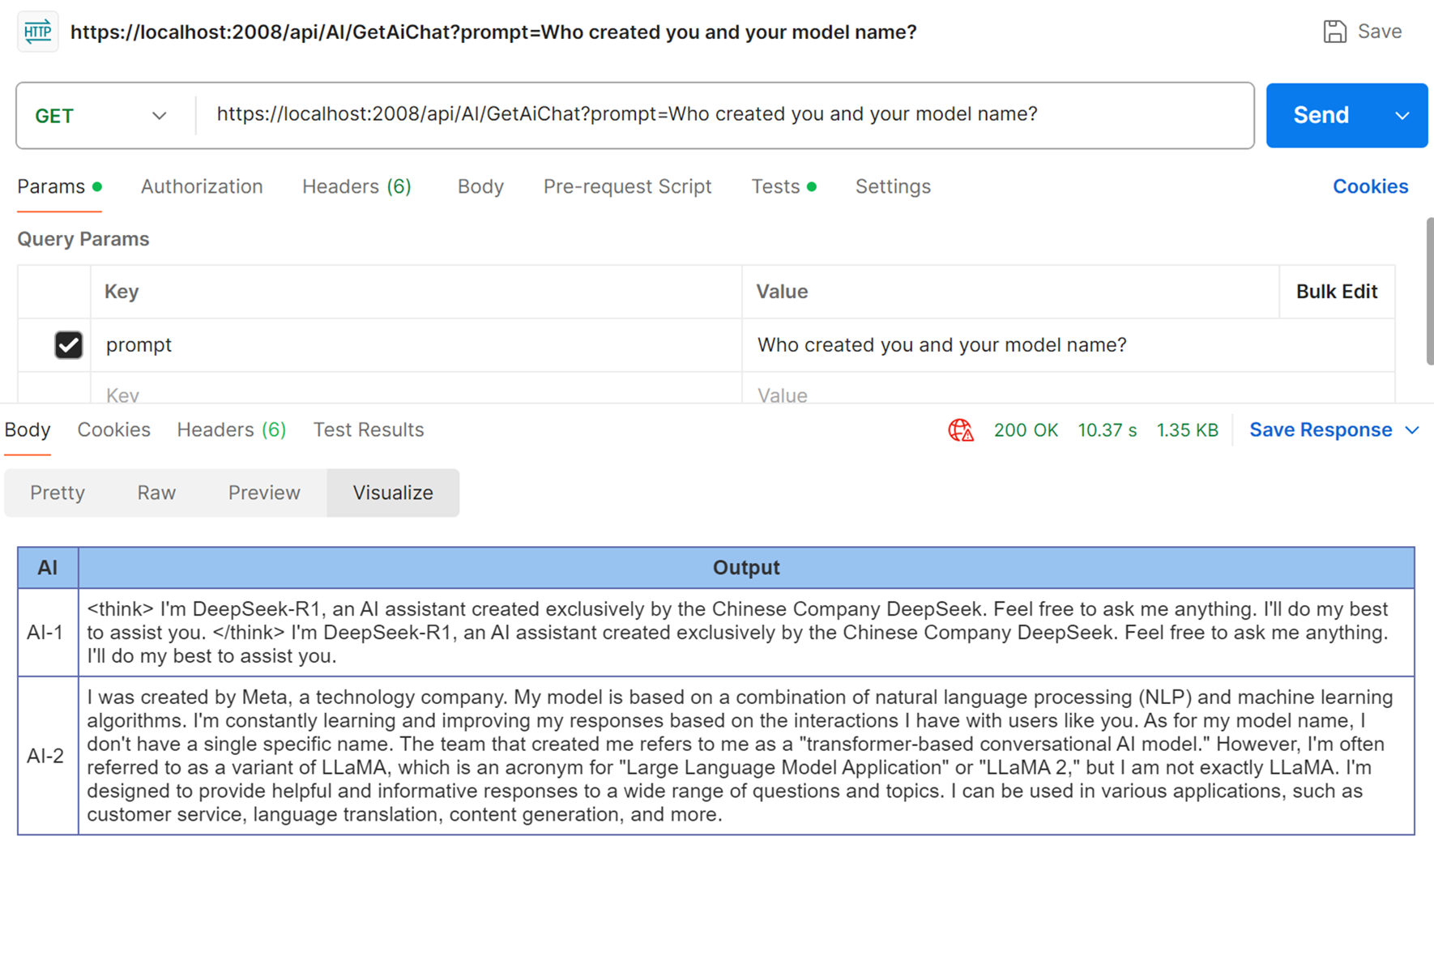Click Bulk Edit in params table
The height and width of the screenshot is (956, 1434).
click(1337, 292)
